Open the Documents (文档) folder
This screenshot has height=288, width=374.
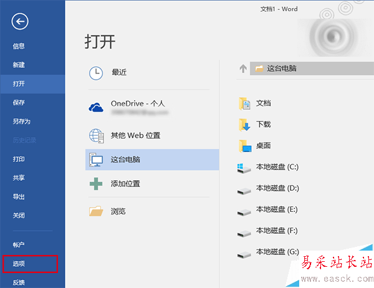point(263,103)
